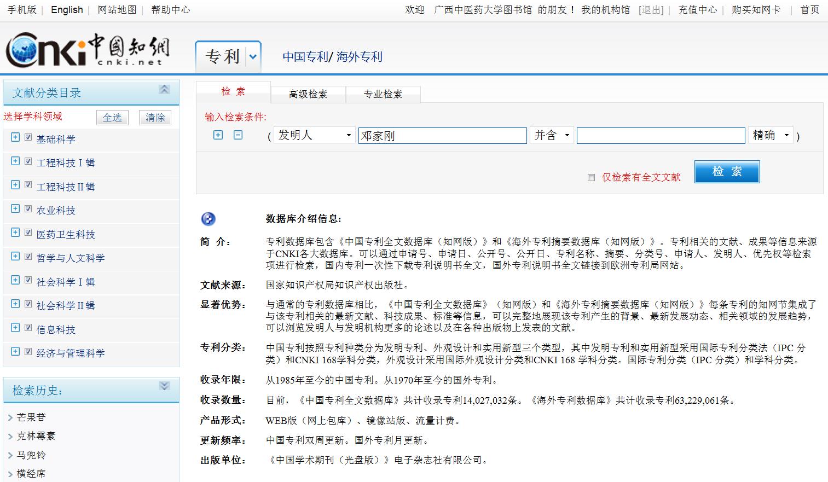Open the 并含 operator dropdown

pos(552,135)
